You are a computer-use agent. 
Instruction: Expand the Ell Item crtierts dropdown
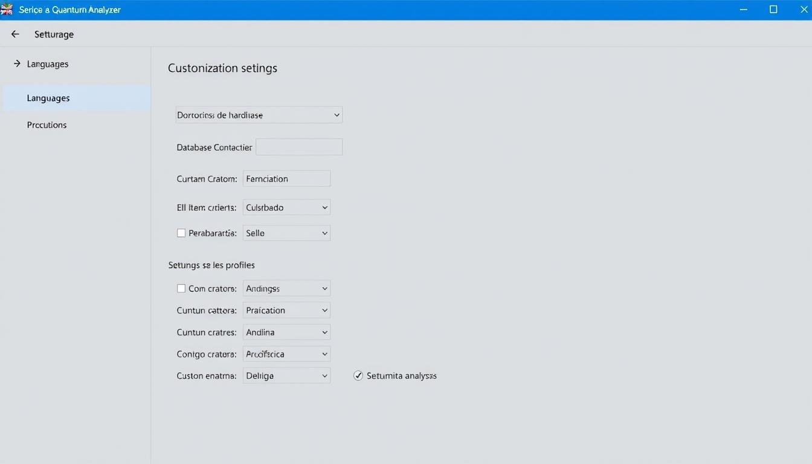[286, 207]
